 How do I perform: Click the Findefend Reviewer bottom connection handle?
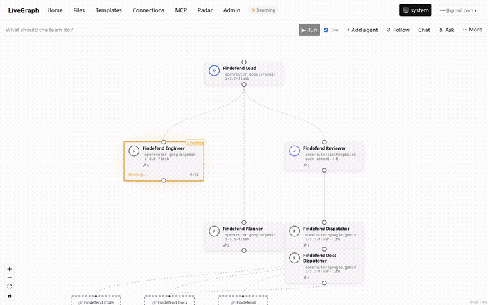point(324,170)
